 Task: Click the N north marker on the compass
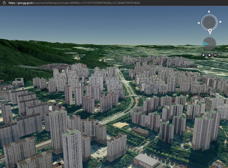click(210, 30)
